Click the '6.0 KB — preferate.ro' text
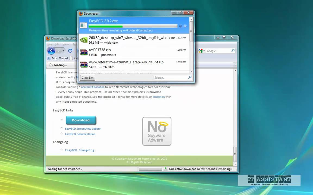The height and width of the screenshot is (195, 313). coord(102,55)
